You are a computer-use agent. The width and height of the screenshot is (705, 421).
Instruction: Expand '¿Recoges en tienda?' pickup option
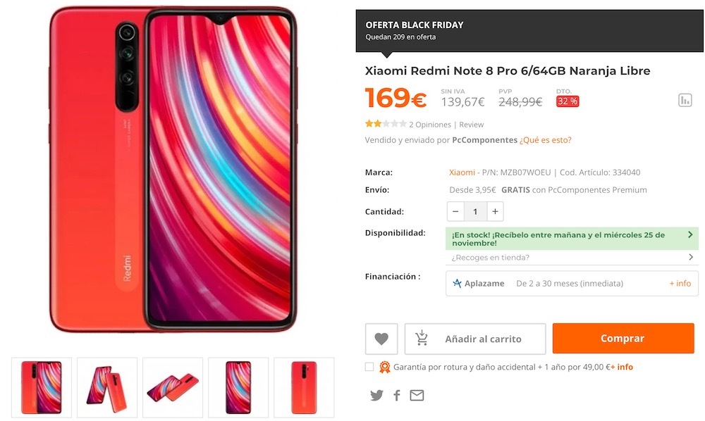point(572,258)
